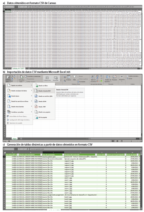Open Avanzadas filter options
The image size is (144, 212).
[x=81, y=82]
